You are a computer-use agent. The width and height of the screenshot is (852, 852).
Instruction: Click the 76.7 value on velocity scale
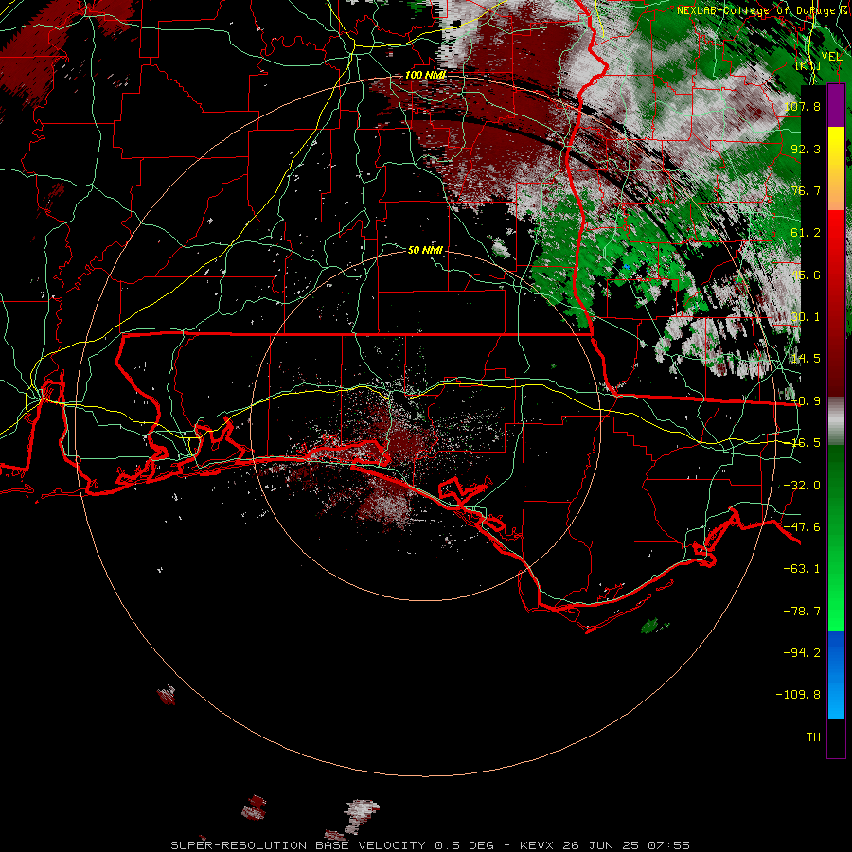(x=806, y=190)
